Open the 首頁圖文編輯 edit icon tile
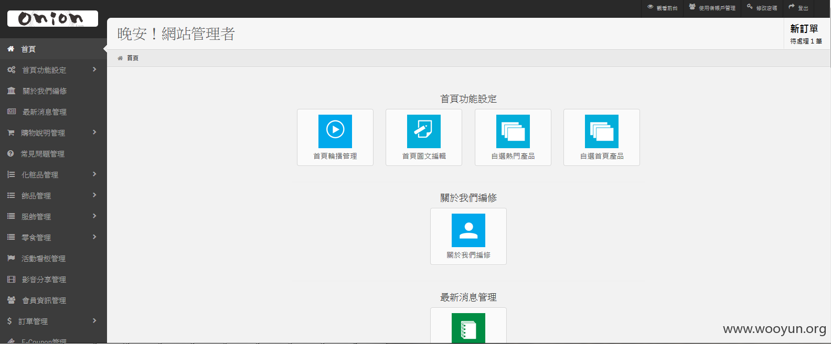Viewport: 831px width, 344px height. pos(424,137)
